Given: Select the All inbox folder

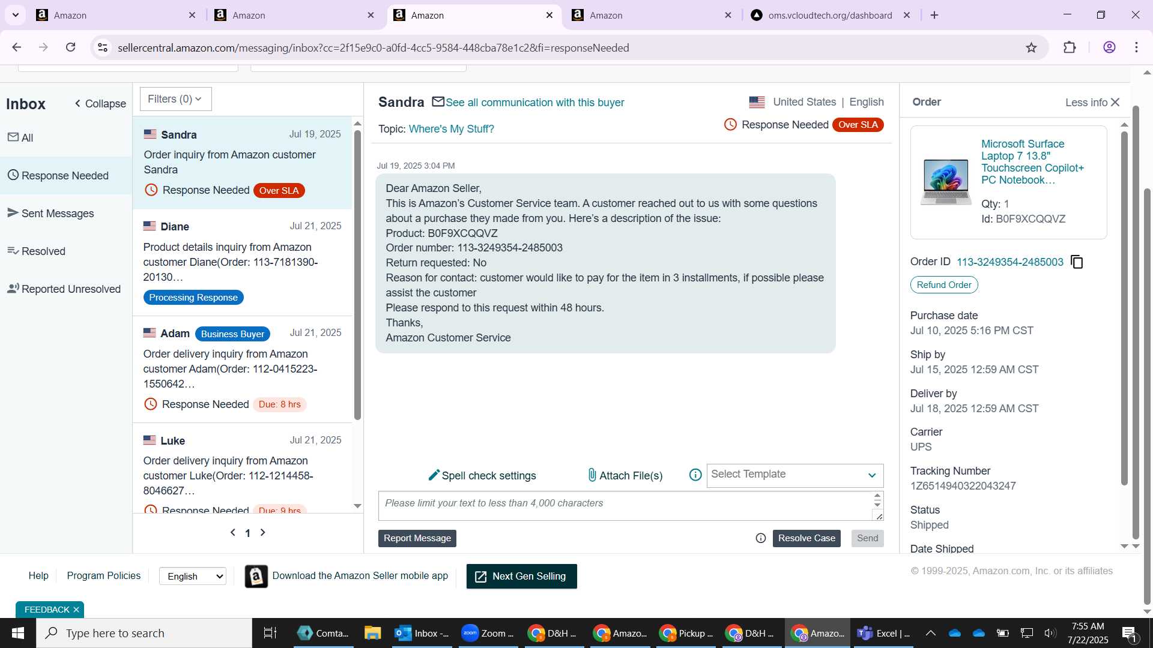Looking at the screenshot, I should pos(66,138).
